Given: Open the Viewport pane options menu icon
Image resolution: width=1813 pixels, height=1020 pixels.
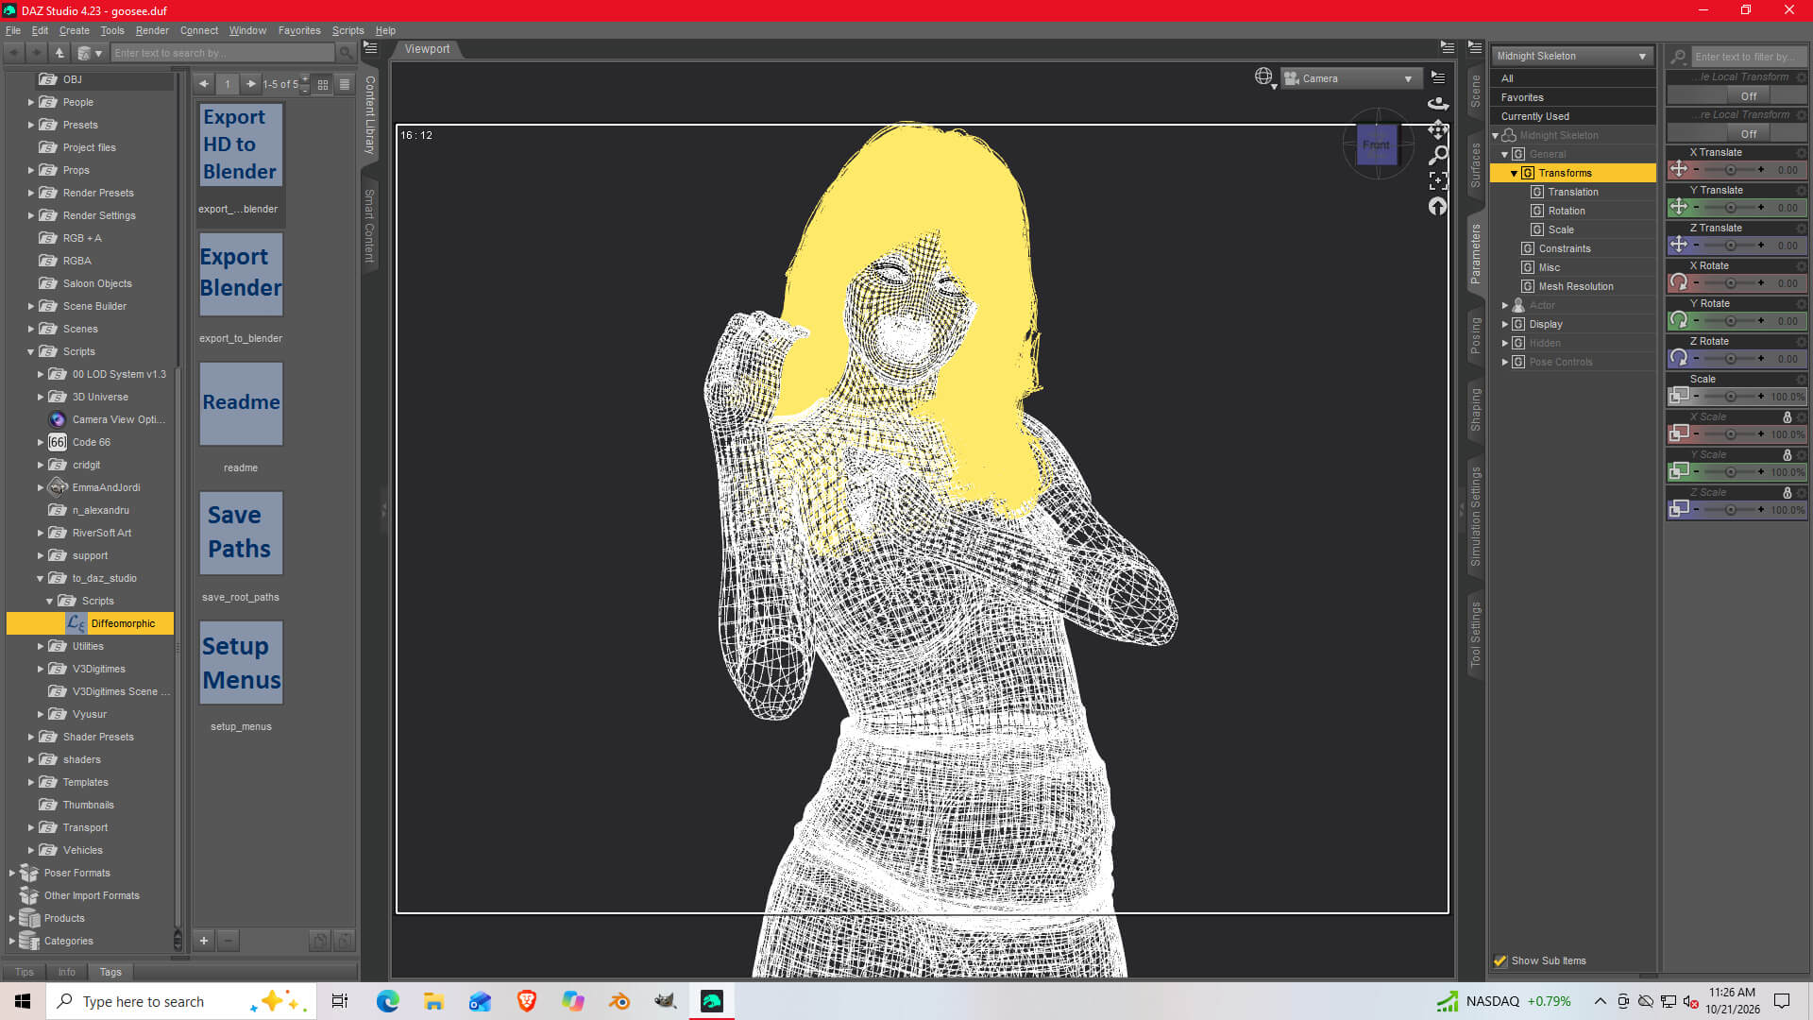Looking at the screenshot, I should click(1447, 47).
